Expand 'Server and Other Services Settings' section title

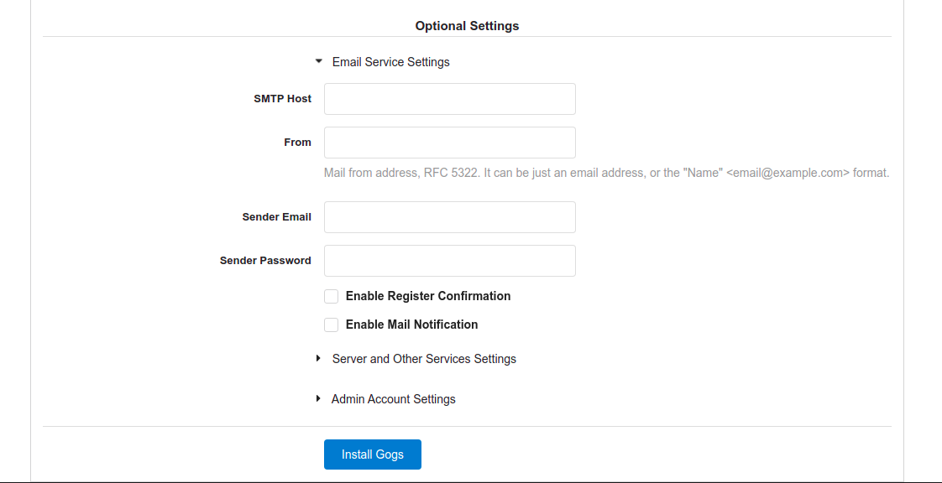[x=424, y=359]
